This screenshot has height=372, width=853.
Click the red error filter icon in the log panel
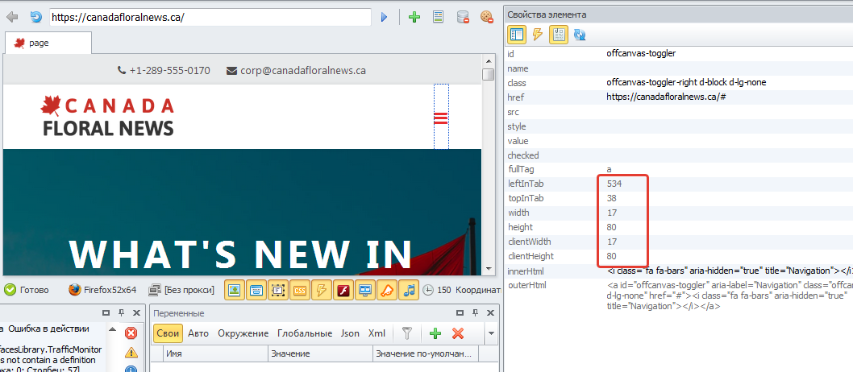131,333
